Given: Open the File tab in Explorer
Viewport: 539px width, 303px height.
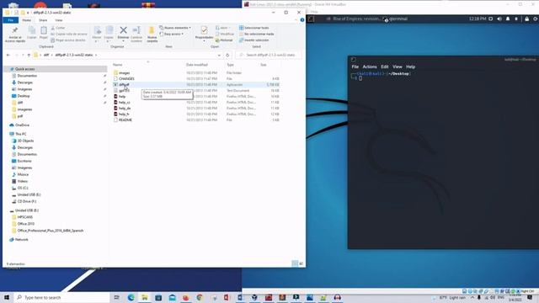Looking at the screenshot, I should coord(11,20).
